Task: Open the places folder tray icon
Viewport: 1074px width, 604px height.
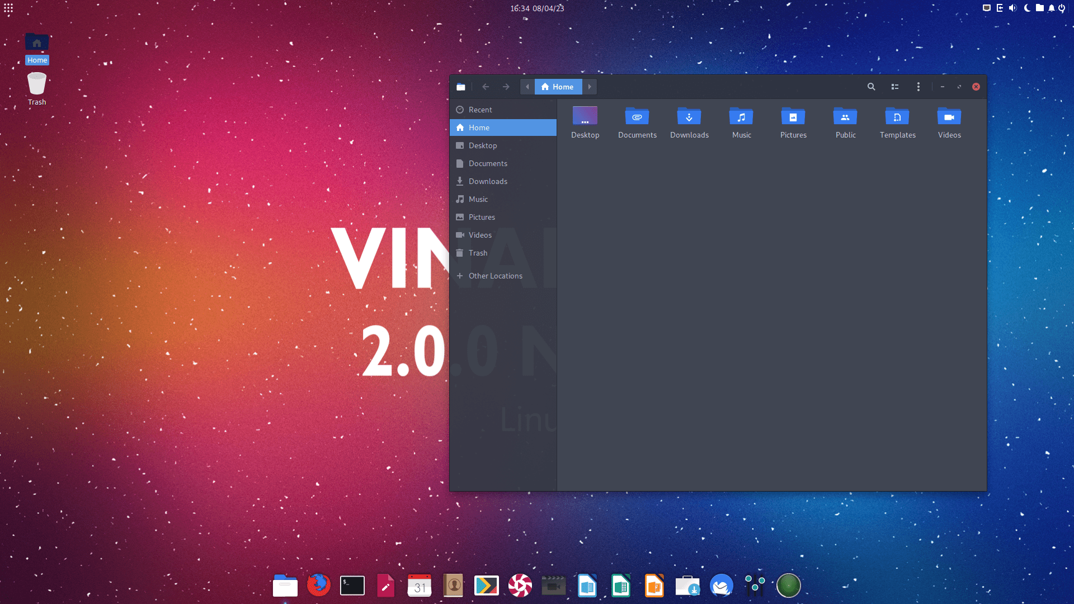Action: (1039, 8)
